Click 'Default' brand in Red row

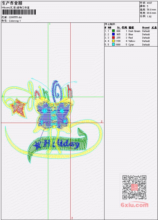pos(146,38)
